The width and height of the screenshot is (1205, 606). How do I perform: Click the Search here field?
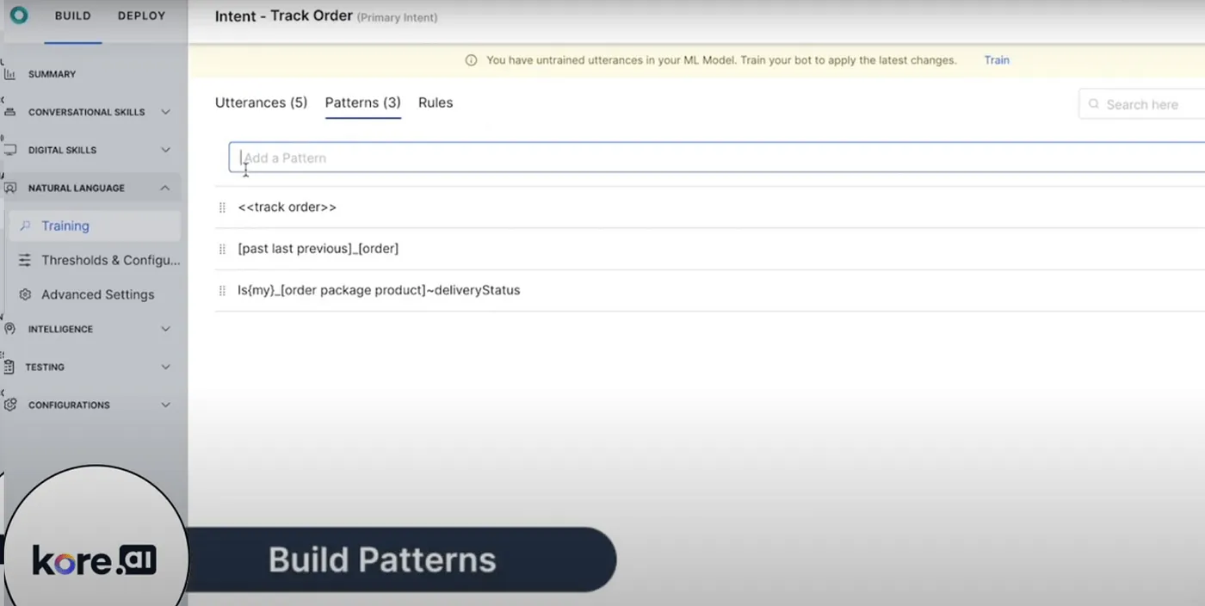(1141, 104)
